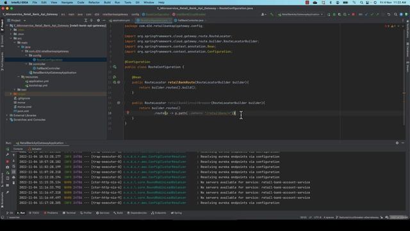Expand orange target folder in tree
The image size is (410, 231).
tap(11, 94)
